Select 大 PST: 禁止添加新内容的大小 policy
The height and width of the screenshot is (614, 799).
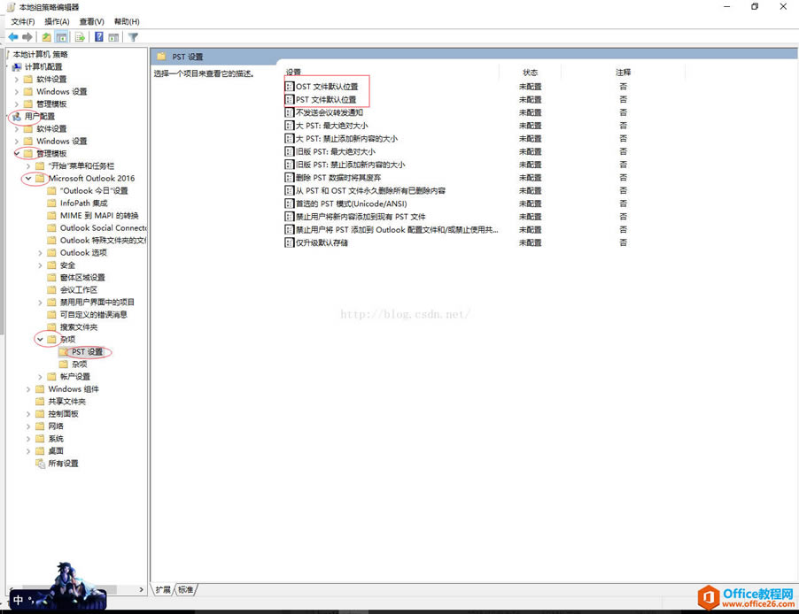(346, 139)
